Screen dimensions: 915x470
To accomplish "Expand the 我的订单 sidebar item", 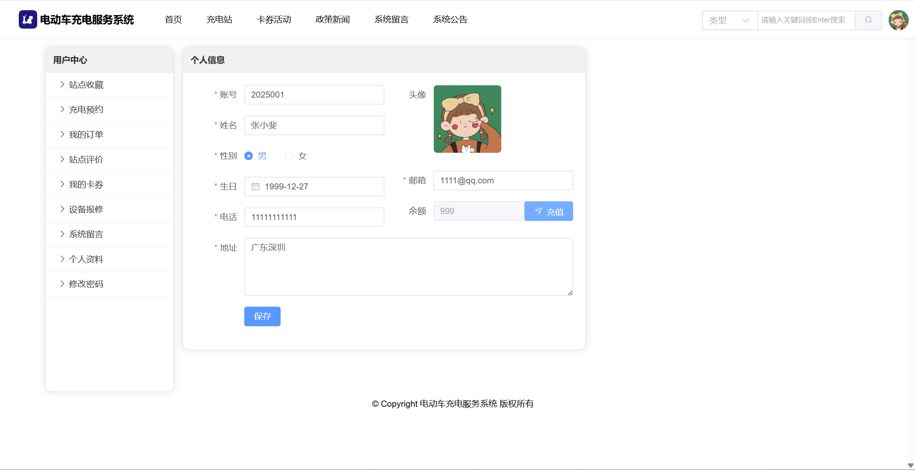I will pos(86,134).
